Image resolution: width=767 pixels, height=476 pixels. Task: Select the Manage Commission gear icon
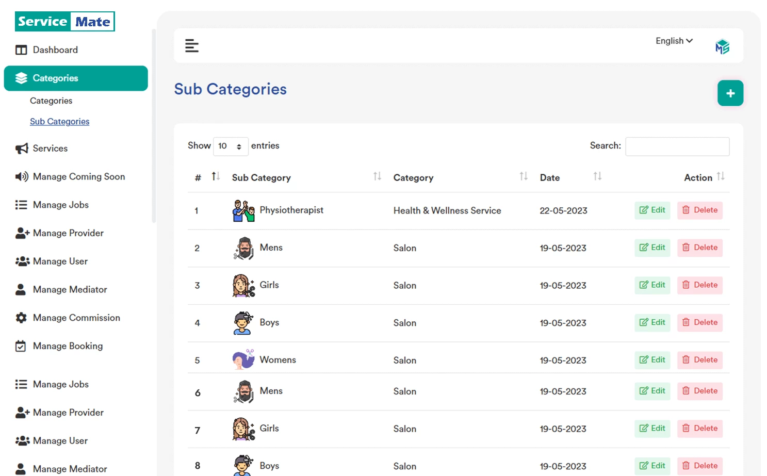(x=21, y=318)
